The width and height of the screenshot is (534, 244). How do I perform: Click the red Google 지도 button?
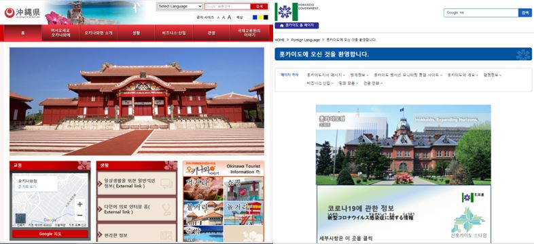coord(50,234)
